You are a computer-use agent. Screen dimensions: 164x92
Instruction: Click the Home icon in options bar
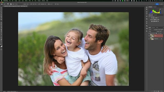tap(2, 4)
